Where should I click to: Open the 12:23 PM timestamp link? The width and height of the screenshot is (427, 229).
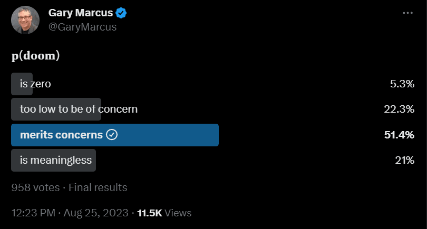click(34, 213)
